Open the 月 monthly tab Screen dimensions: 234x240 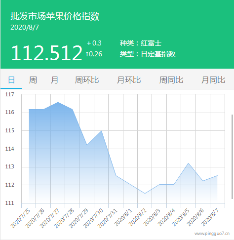[54, 80]
